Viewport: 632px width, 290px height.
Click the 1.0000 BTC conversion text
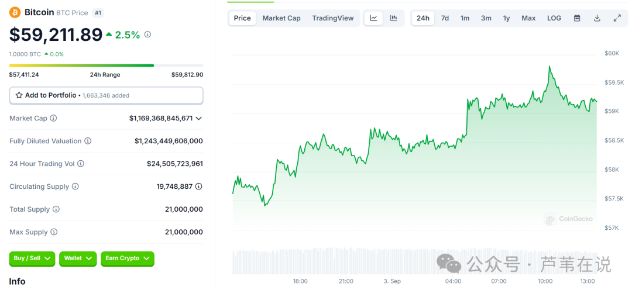(x=25, y=54)
